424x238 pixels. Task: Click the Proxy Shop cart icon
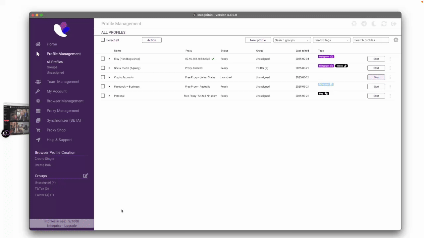(38, 130)
